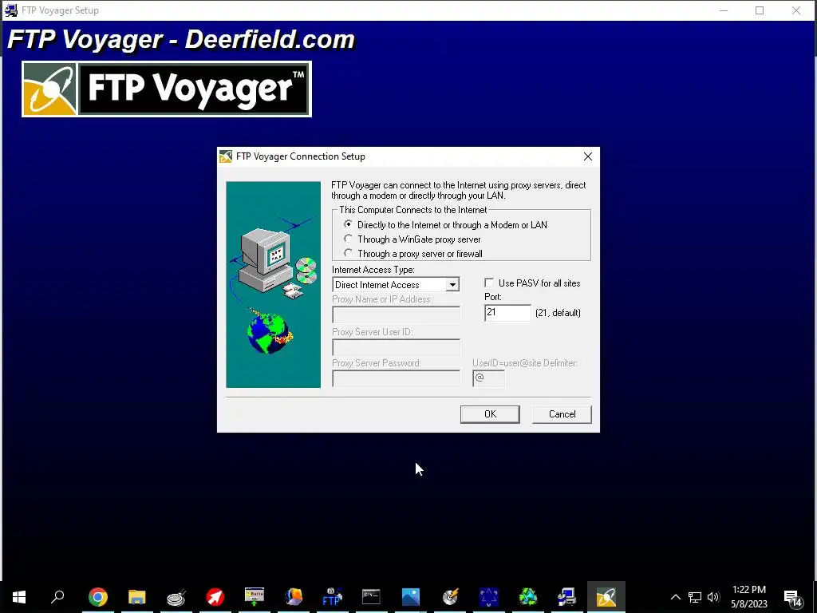This screenshot has height=613, width=817.
Task: Click Proxy Server Password field
Action: [396, 378]
